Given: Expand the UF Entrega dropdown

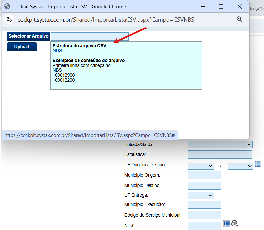Looking at the screenshot, I should [x=201, y=195].
